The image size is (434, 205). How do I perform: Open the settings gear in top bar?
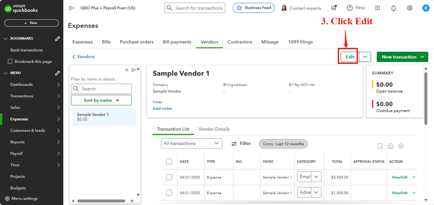tap(410, 8)
